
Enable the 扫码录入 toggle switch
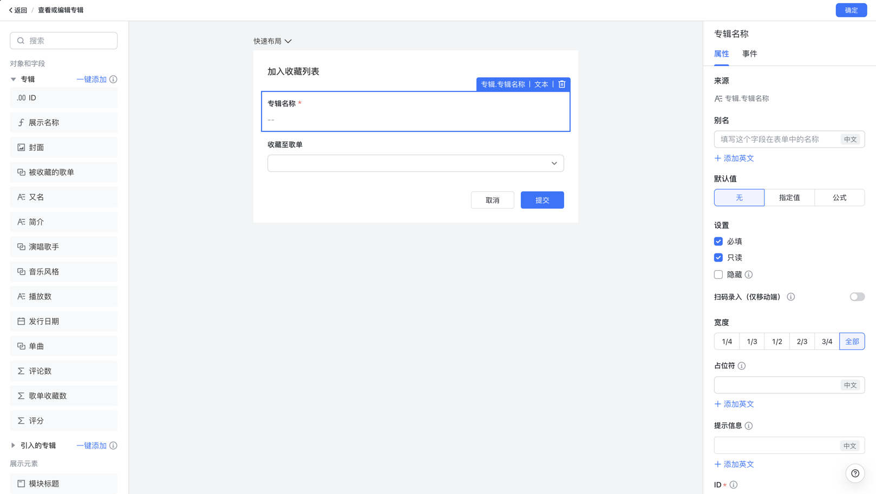point(857,297)
